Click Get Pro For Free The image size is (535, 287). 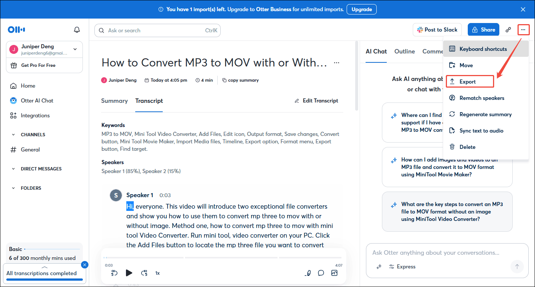click(38, 65)
